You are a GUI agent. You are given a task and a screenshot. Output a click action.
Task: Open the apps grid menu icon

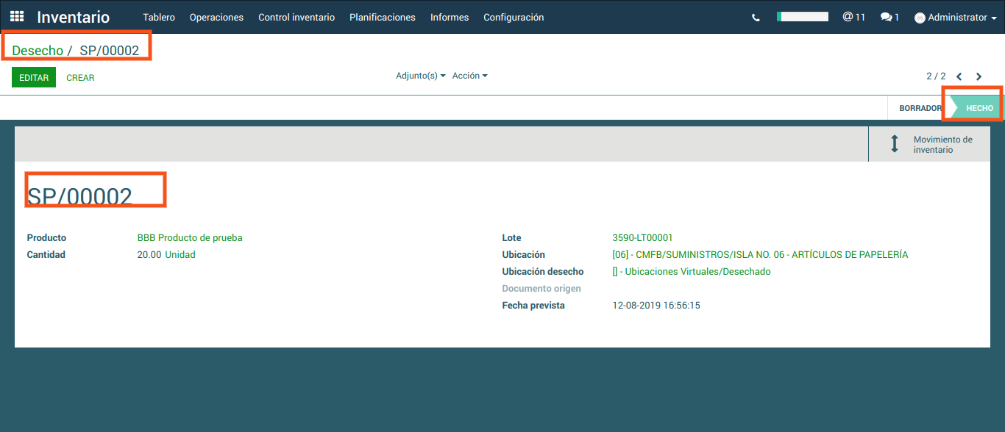(17, 17)
